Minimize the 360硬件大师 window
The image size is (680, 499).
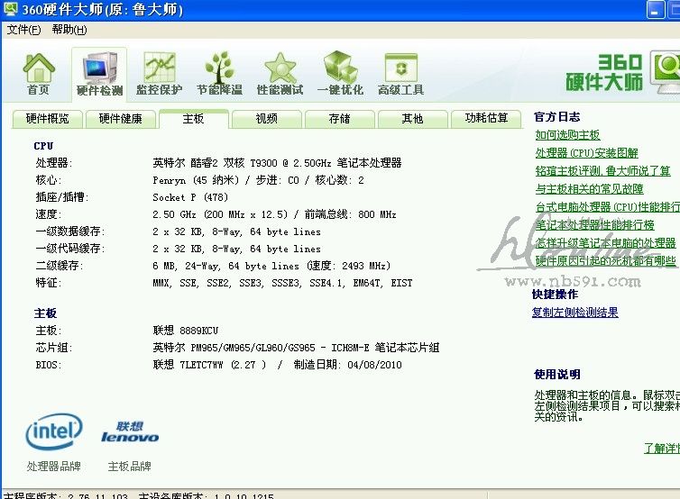click(656, 10)
